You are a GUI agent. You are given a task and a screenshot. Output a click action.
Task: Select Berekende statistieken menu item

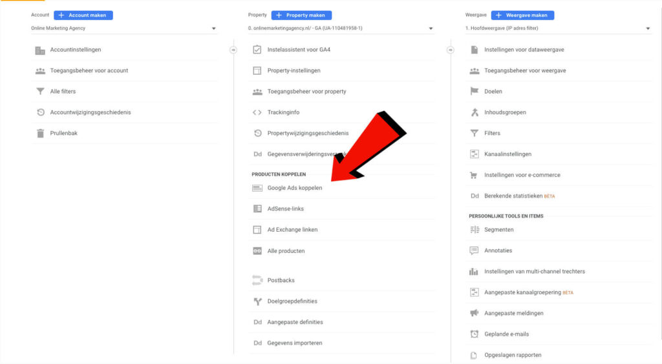pyautogui.click(x=513, y=196)
